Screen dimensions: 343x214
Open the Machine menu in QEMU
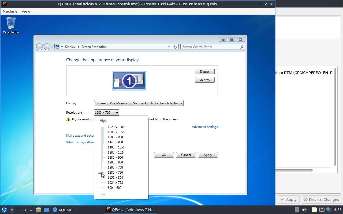click(10, 11)
